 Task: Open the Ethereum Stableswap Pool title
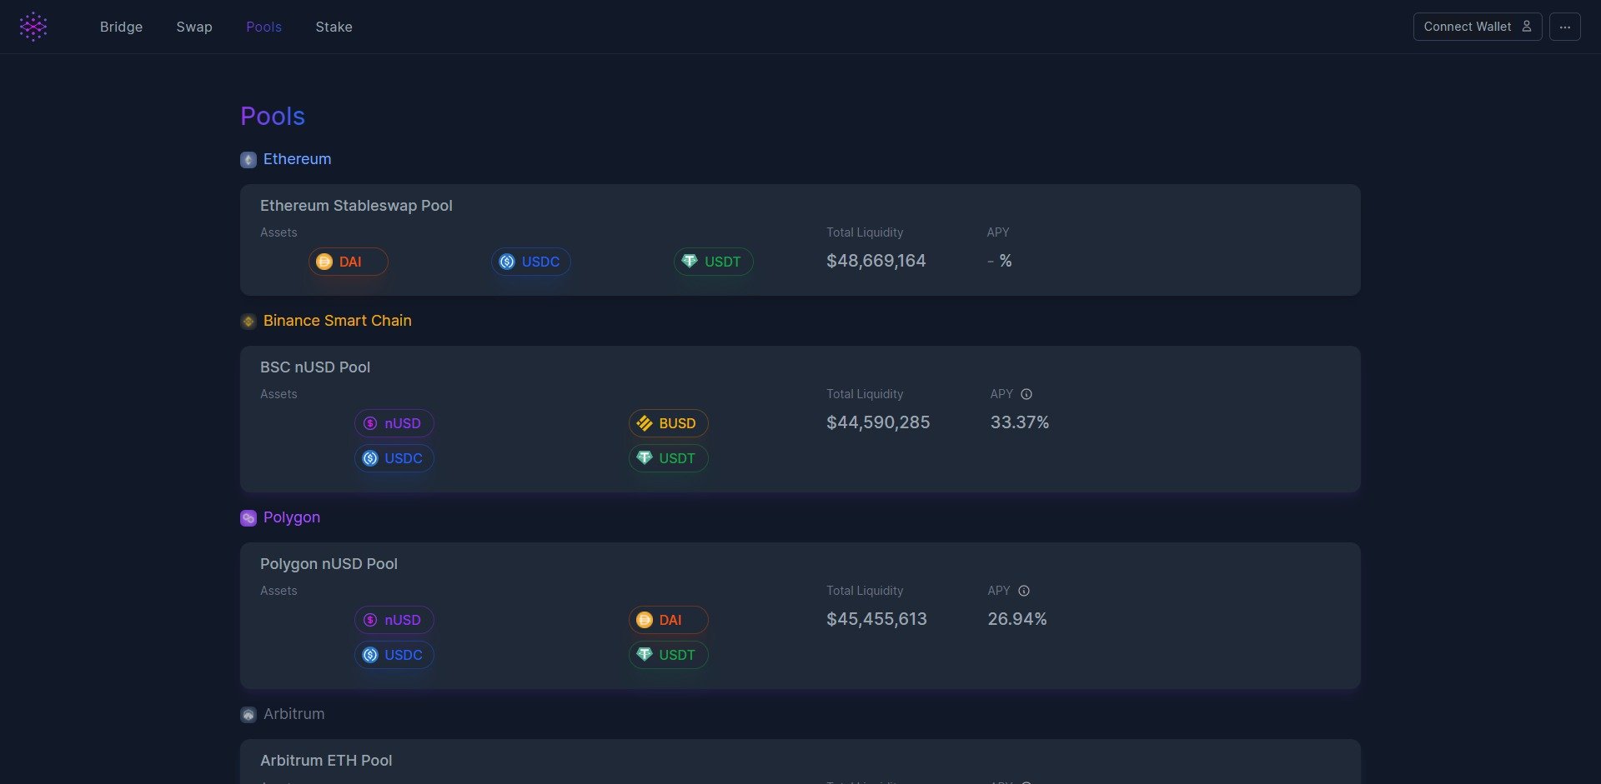(x=356, y=206)
